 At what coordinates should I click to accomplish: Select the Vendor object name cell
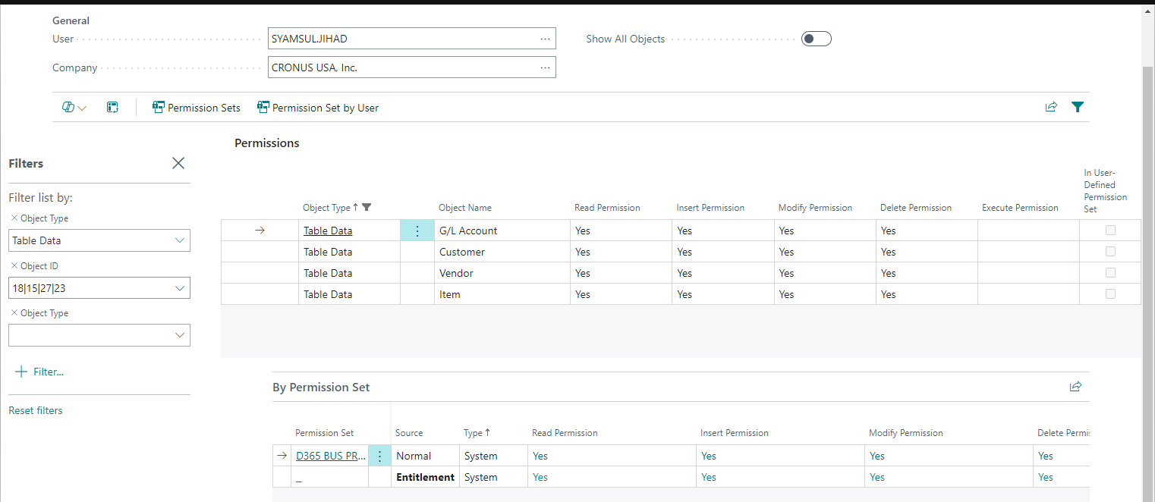pyautogui.click(x=502, y=273)
